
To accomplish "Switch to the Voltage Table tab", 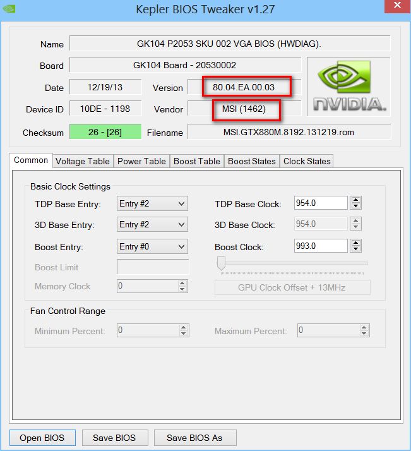I will (83, 161).
